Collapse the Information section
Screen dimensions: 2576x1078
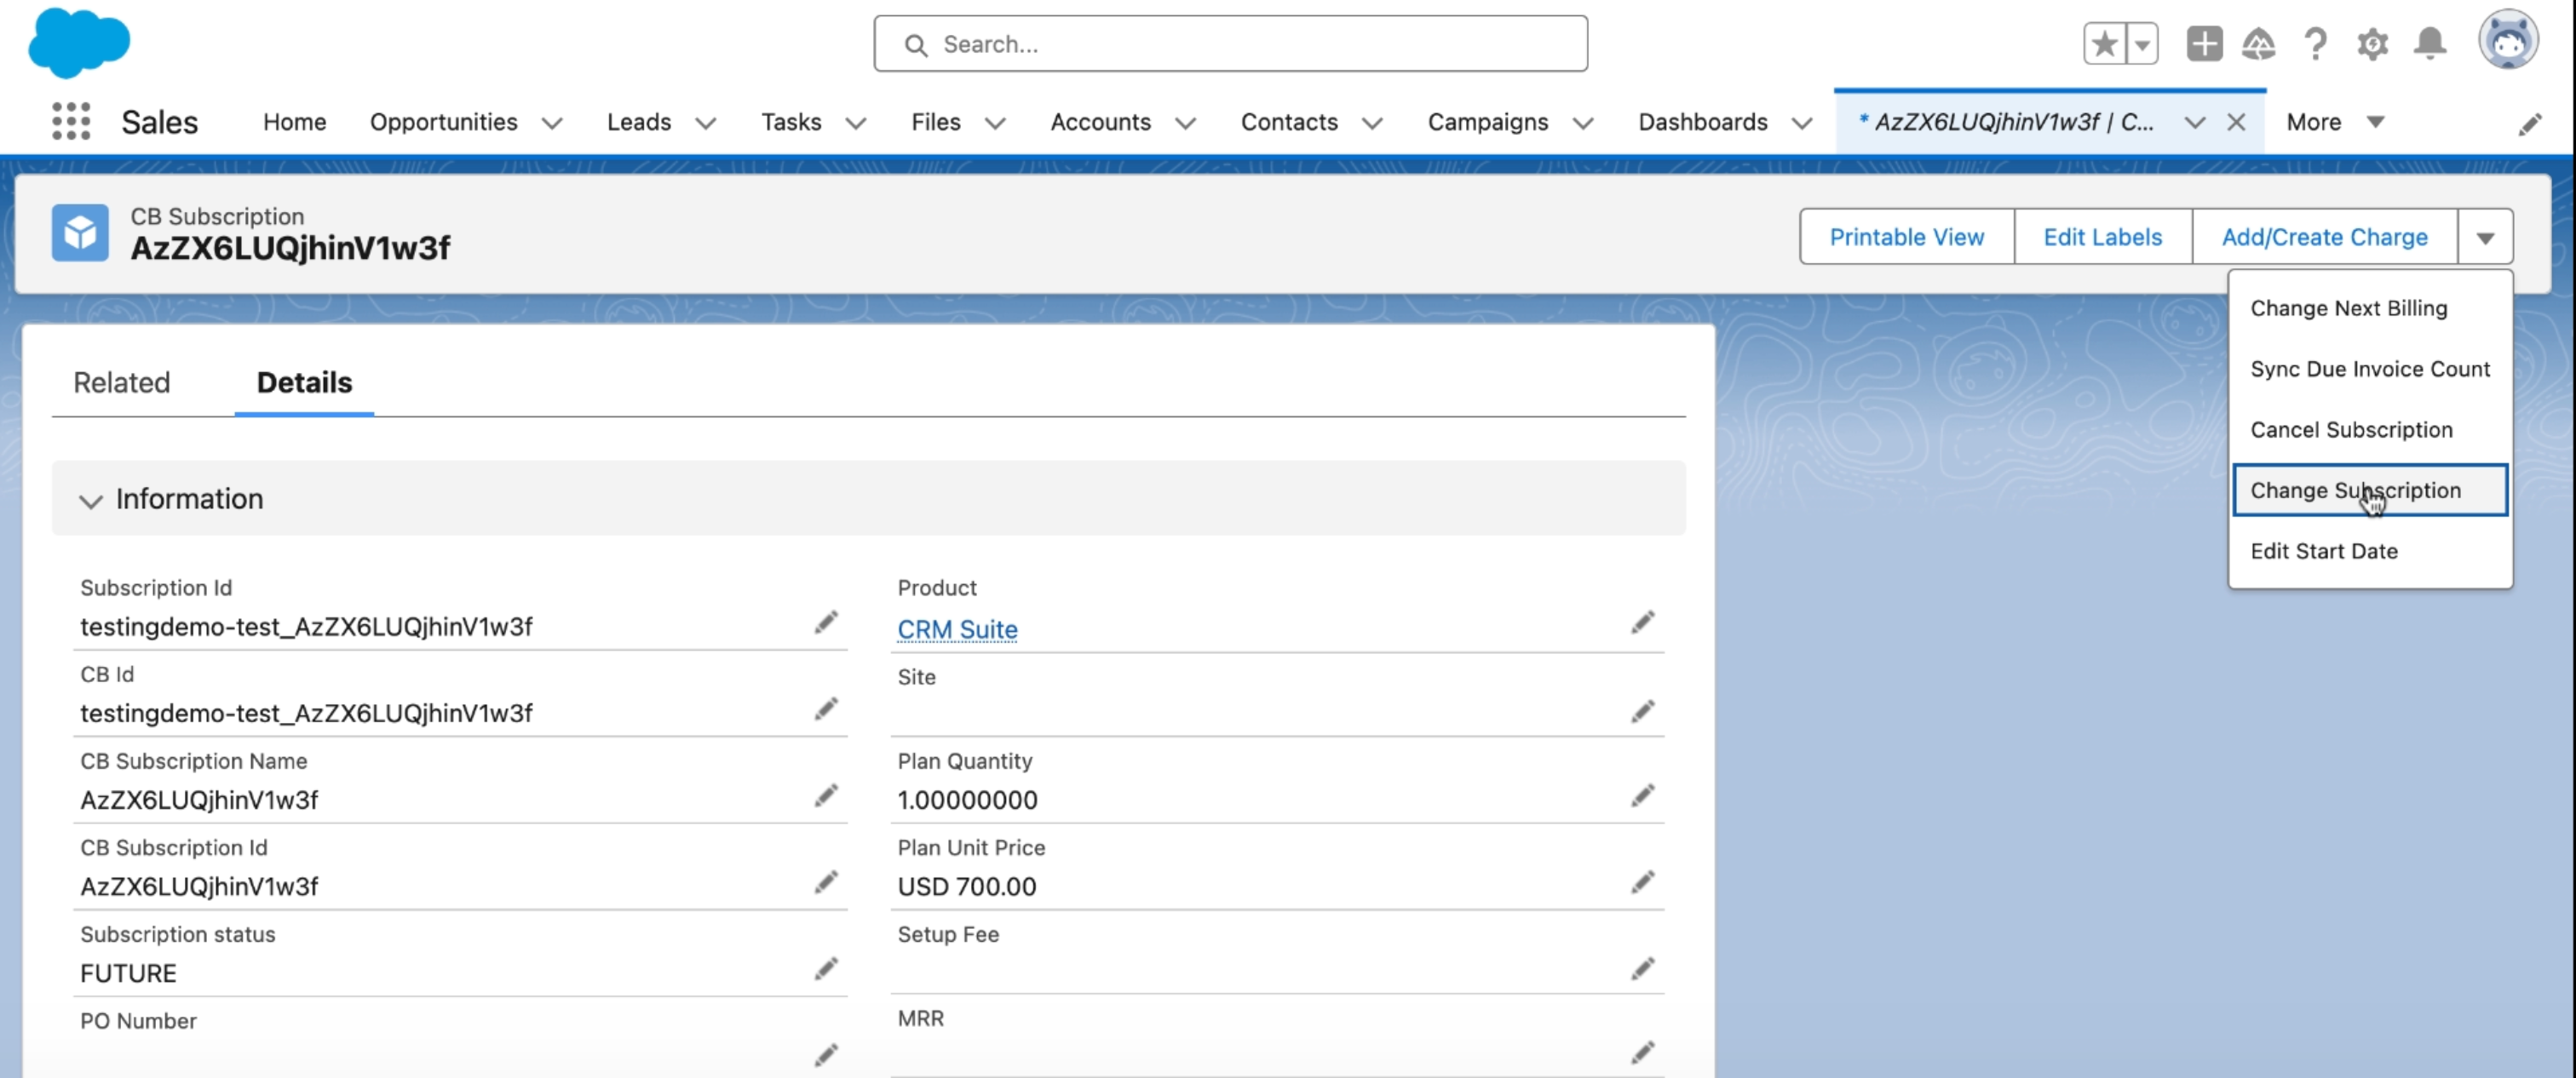(x=91, y=500)
